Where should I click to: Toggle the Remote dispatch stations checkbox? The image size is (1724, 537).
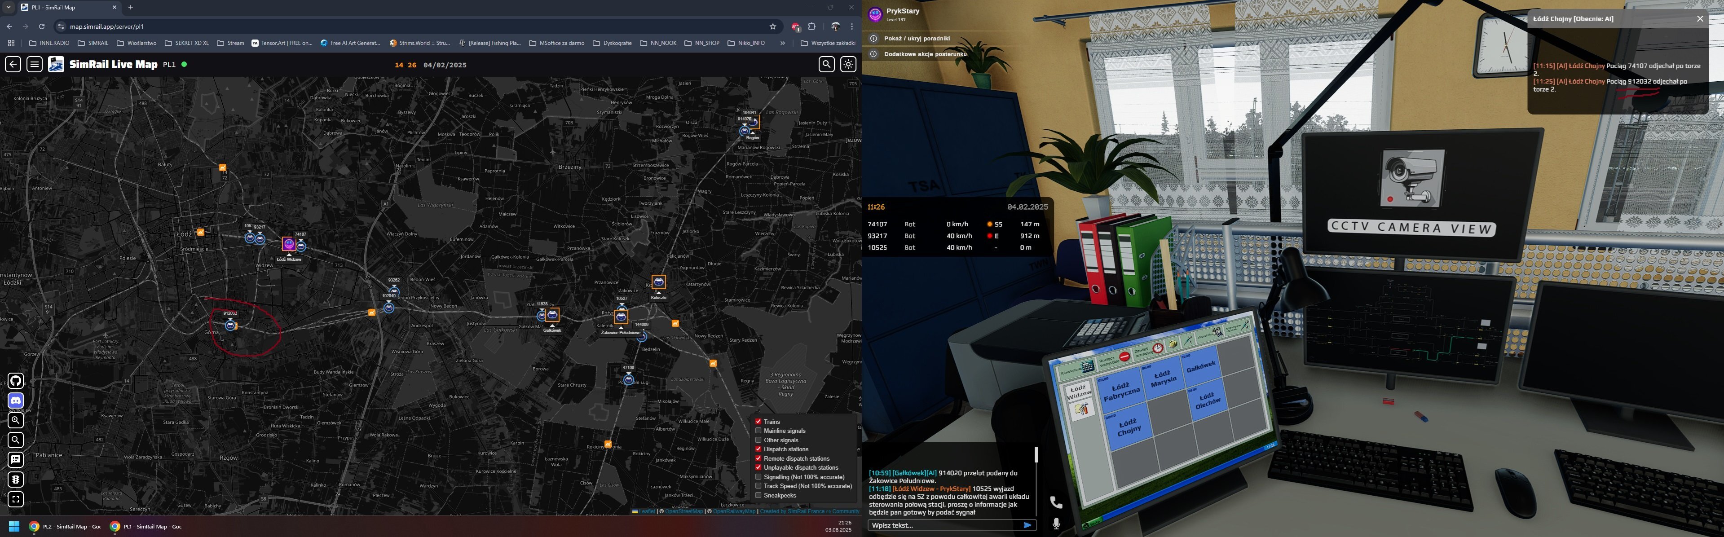point(758,458)
